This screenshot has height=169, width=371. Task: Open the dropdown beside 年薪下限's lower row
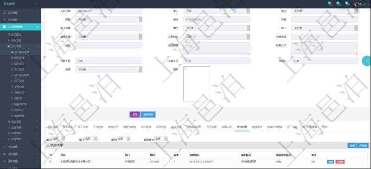coord(109,69)
